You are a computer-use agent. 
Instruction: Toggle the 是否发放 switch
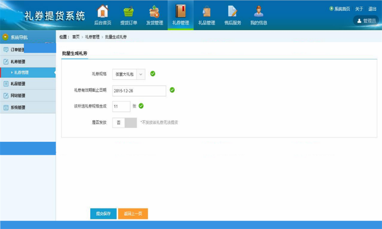pyautogui.click(x=124, y=123)
